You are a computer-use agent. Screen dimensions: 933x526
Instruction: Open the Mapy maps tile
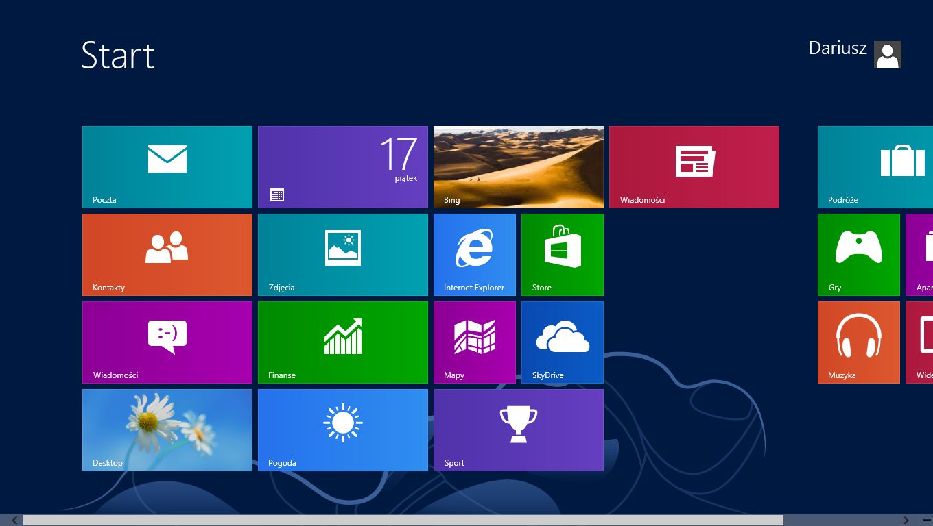(475, 342)
